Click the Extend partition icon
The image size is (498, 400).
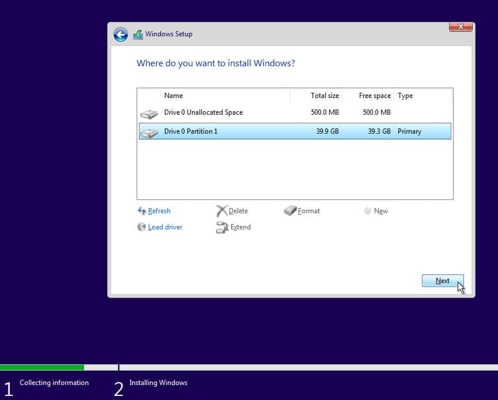221,227
